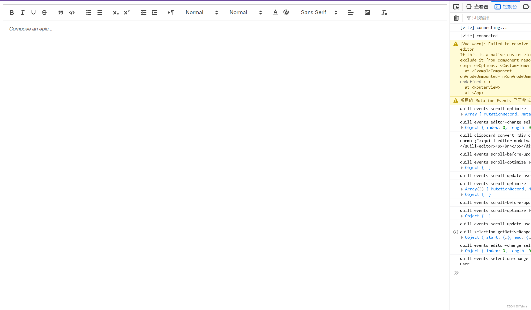
Task: Apply subscript formatting
Action: [116, 12]
